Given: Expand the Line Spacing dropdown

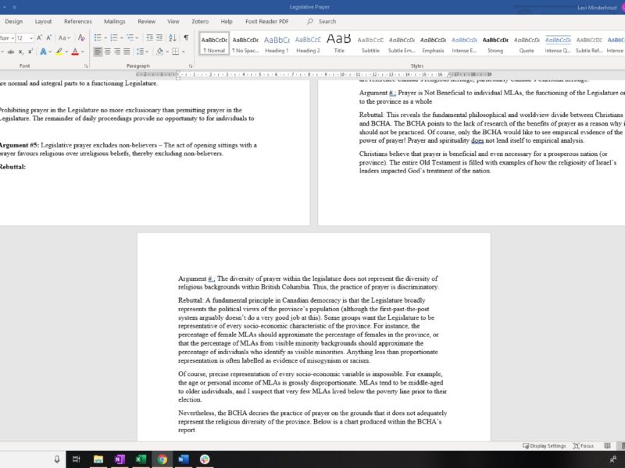Looking at the screenshot, I should coord(144,52).
